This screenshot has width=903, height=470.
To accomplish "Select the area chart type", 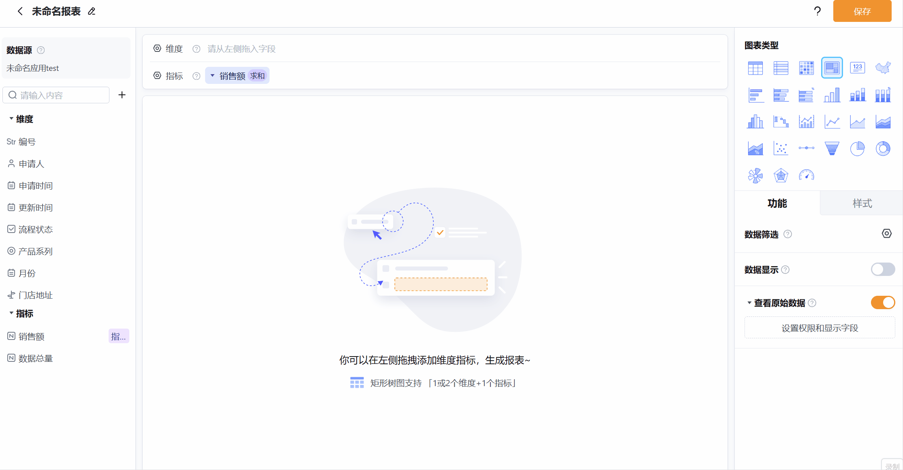I will [x=857, y=122].
